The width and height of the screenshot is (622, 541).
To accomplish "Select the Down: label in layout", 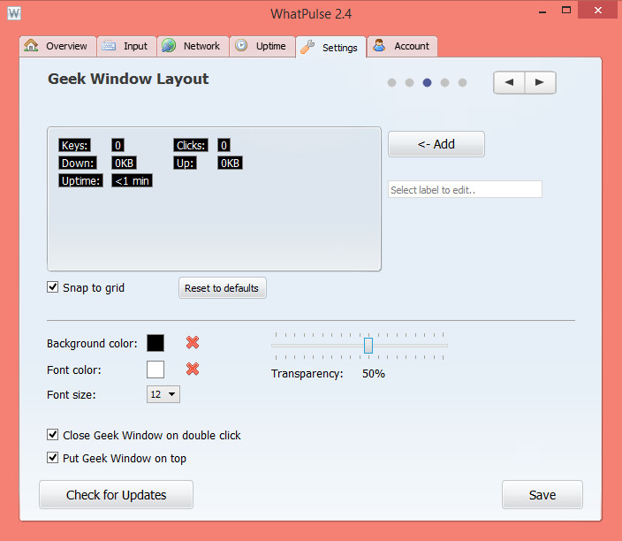I will coord(78,164).
